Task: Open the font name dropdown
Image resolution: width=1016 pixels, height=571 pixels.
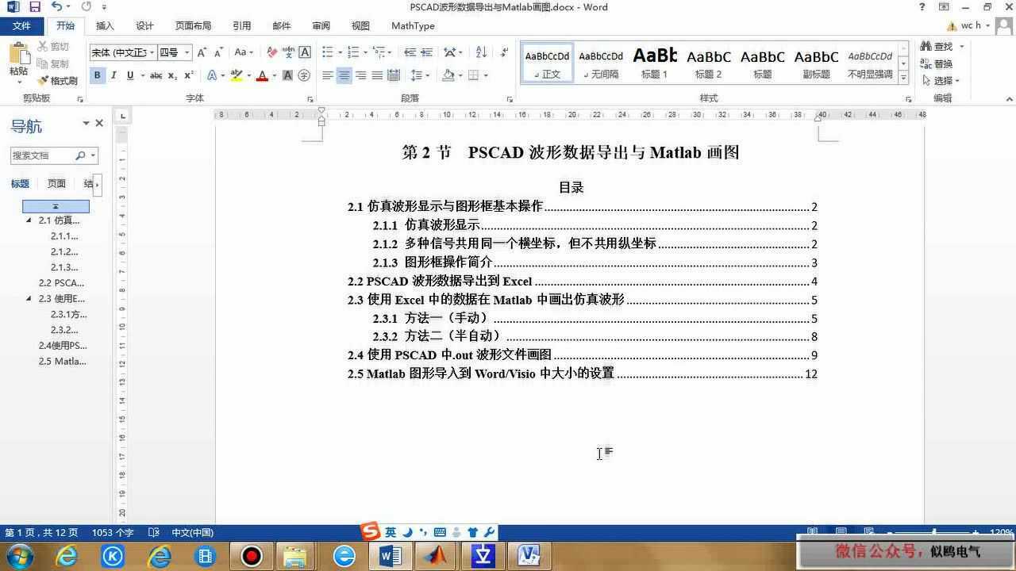Action: point(152,52)
